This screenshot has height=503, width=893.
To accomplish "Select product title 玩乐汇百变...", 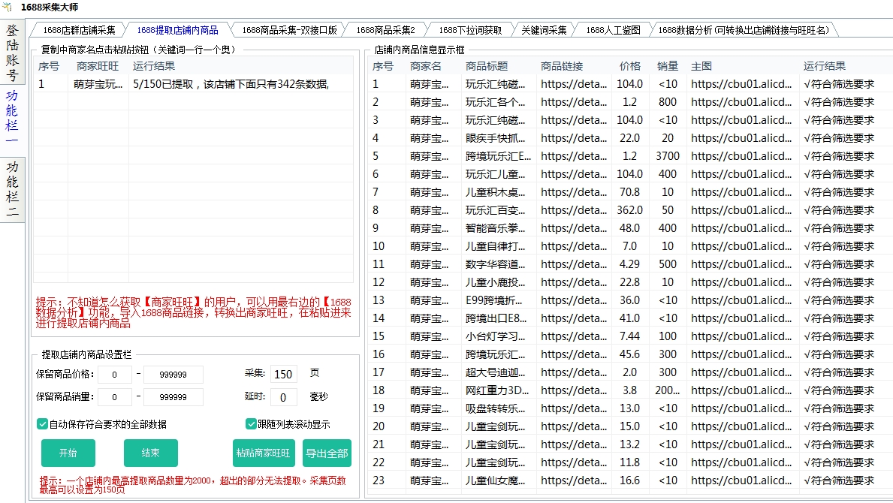I will coord(496,210).
